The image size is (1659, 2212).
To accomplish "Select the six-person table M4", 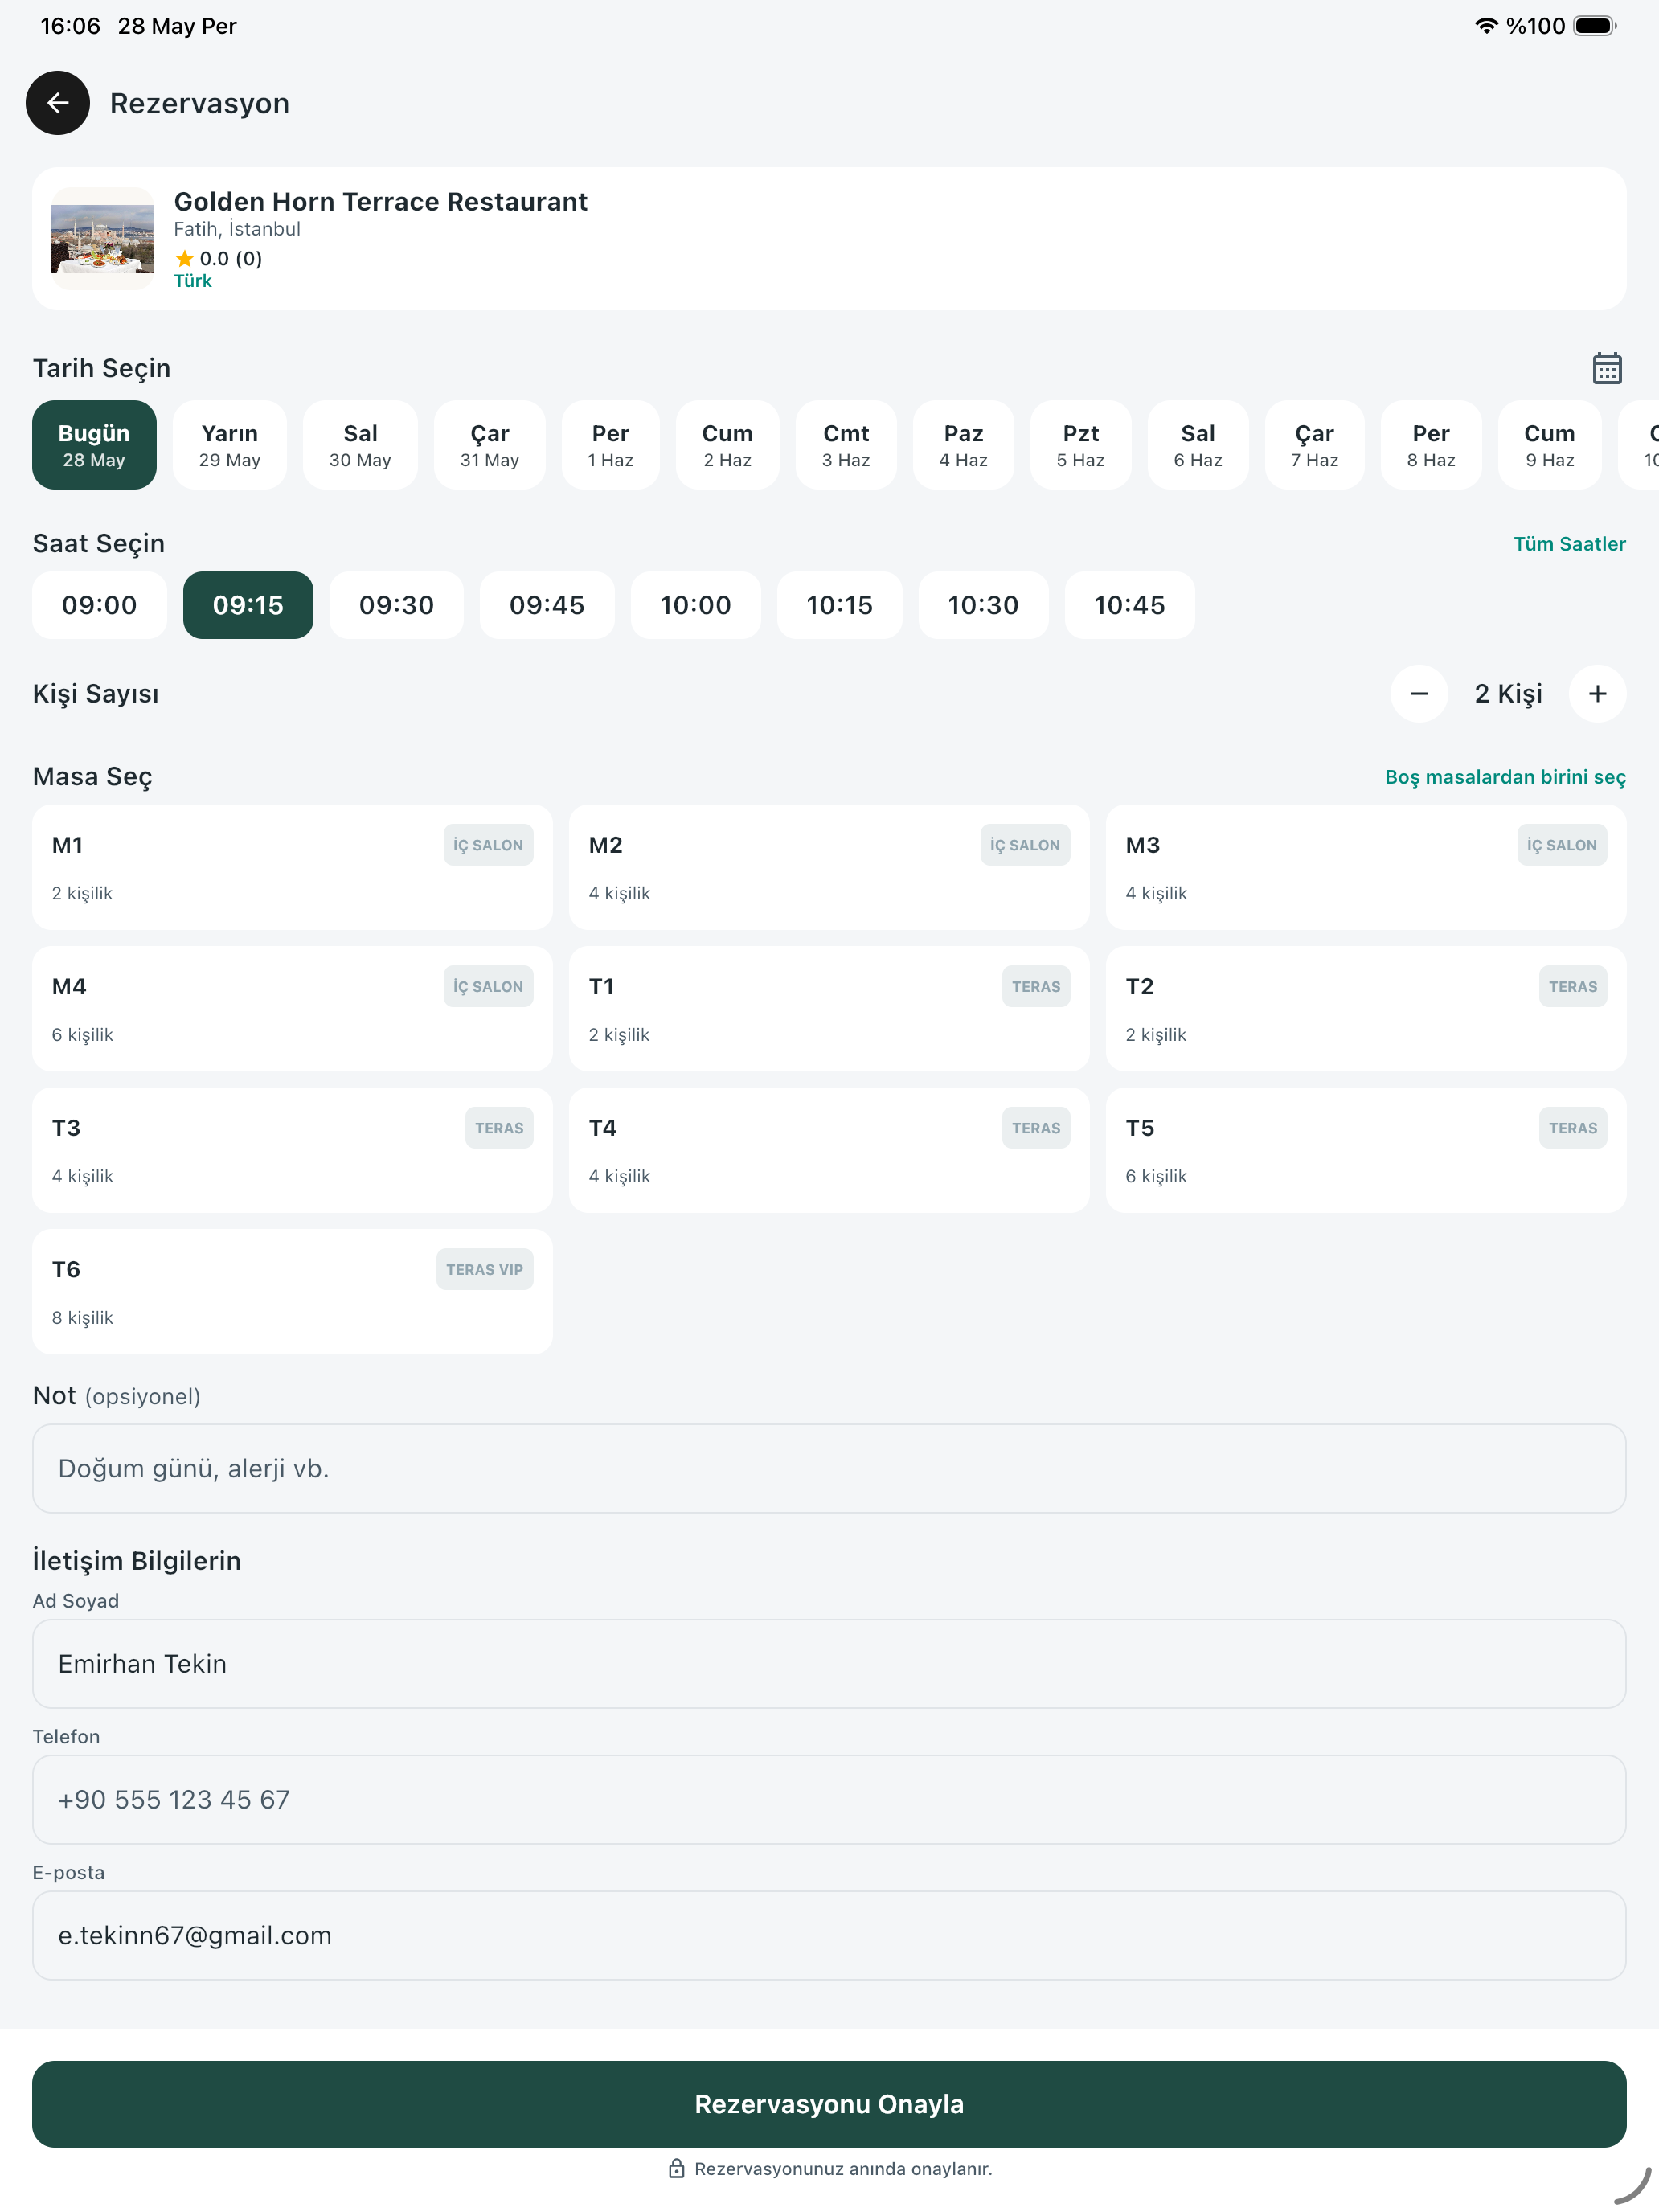I will [292, 1009].
